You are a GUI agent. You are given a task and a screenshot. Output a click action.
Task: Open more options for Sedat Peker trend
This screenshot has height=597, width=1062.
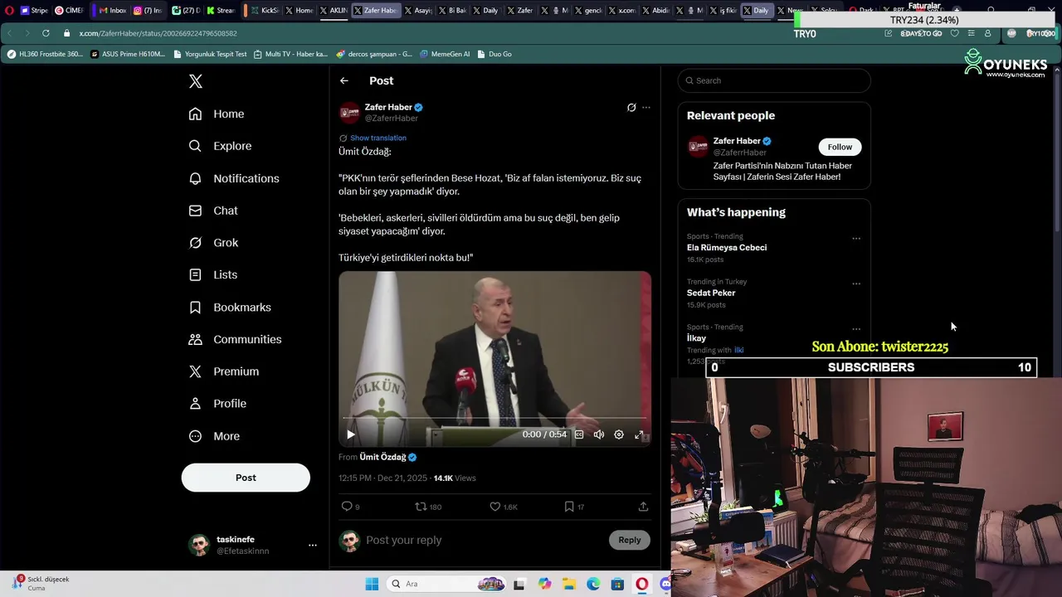pos(856,284)
